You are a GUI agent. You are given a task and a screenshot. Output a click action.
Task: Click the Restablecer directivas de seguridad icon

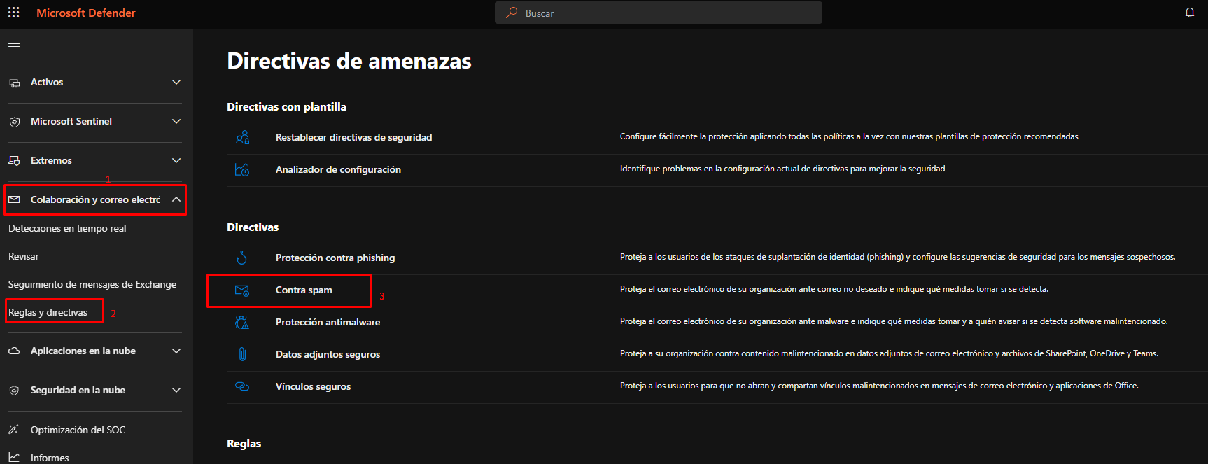pyautogui.click(x=242, y=137)
